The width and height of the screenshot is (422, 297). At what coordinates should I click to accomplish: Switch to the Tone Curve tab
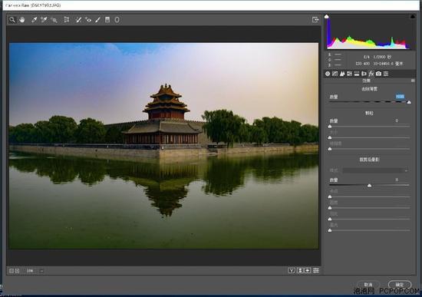(x=335, y=74)
